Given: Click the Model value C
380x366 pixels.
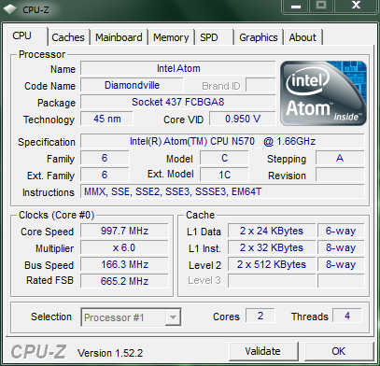Looking at the screenshot, I should coord(224,158).
